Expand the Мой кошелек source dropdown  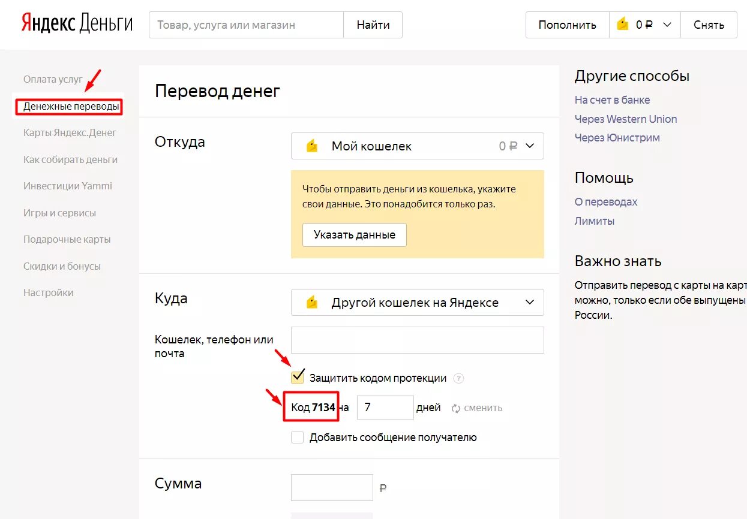point(418,146)
